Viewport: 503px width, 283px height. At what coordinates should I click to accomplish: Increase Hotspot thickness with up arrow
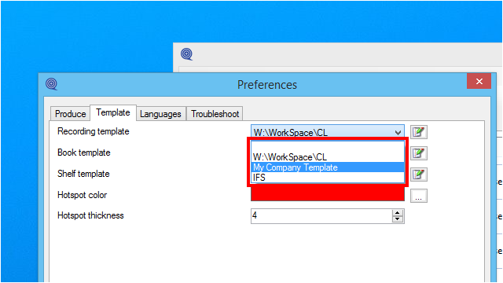(x=398, y=213)
